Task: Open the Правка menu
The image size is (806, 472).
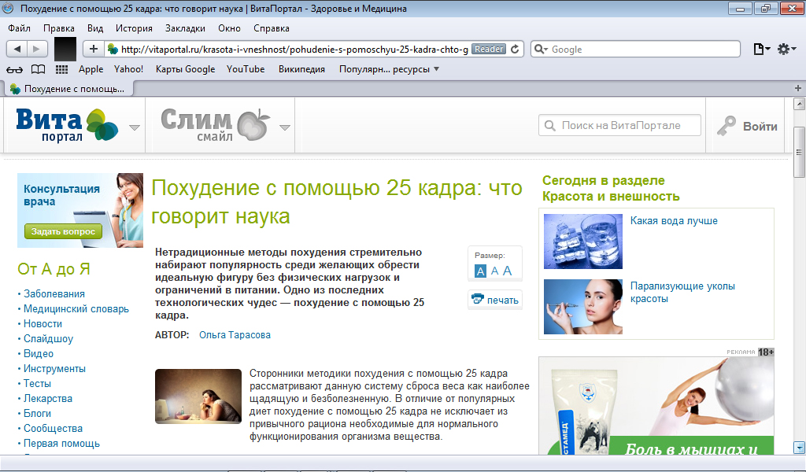Action: click(58, 28)
